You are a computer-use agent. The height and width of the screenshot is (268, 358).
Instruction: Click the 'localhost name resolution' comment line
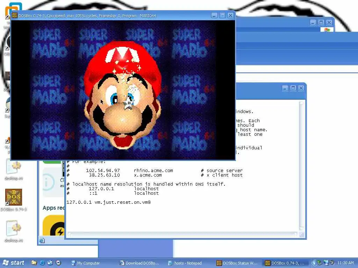pos(146,184)
